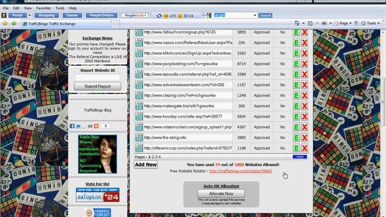Share page on Facebook
The width and height of the screenshot is (386, 217).
(72, 126)
